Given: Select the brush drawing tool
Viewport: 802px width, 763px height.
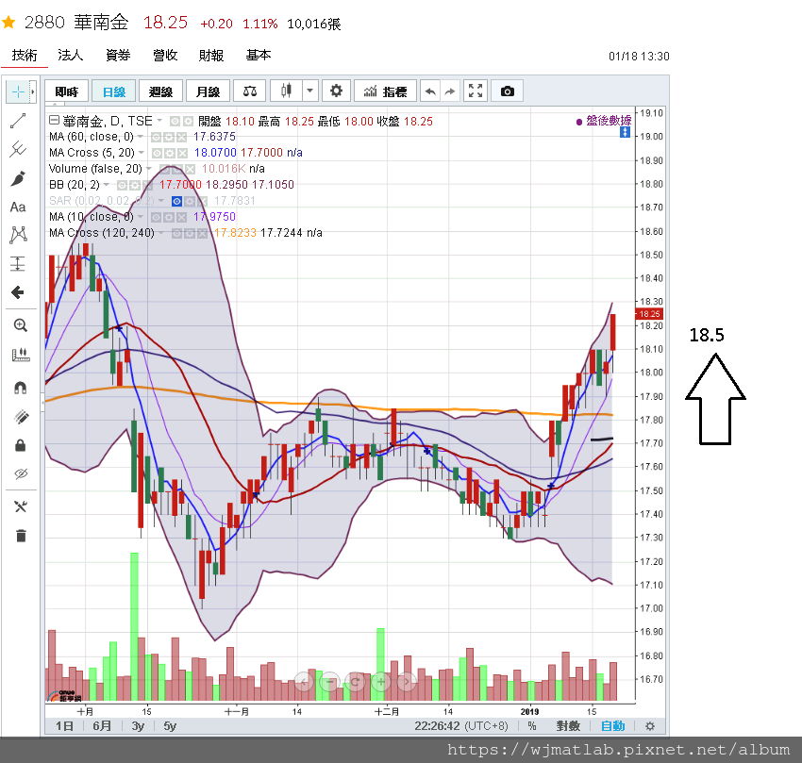Looking at the screenshot, I should (x=18, y=178).
